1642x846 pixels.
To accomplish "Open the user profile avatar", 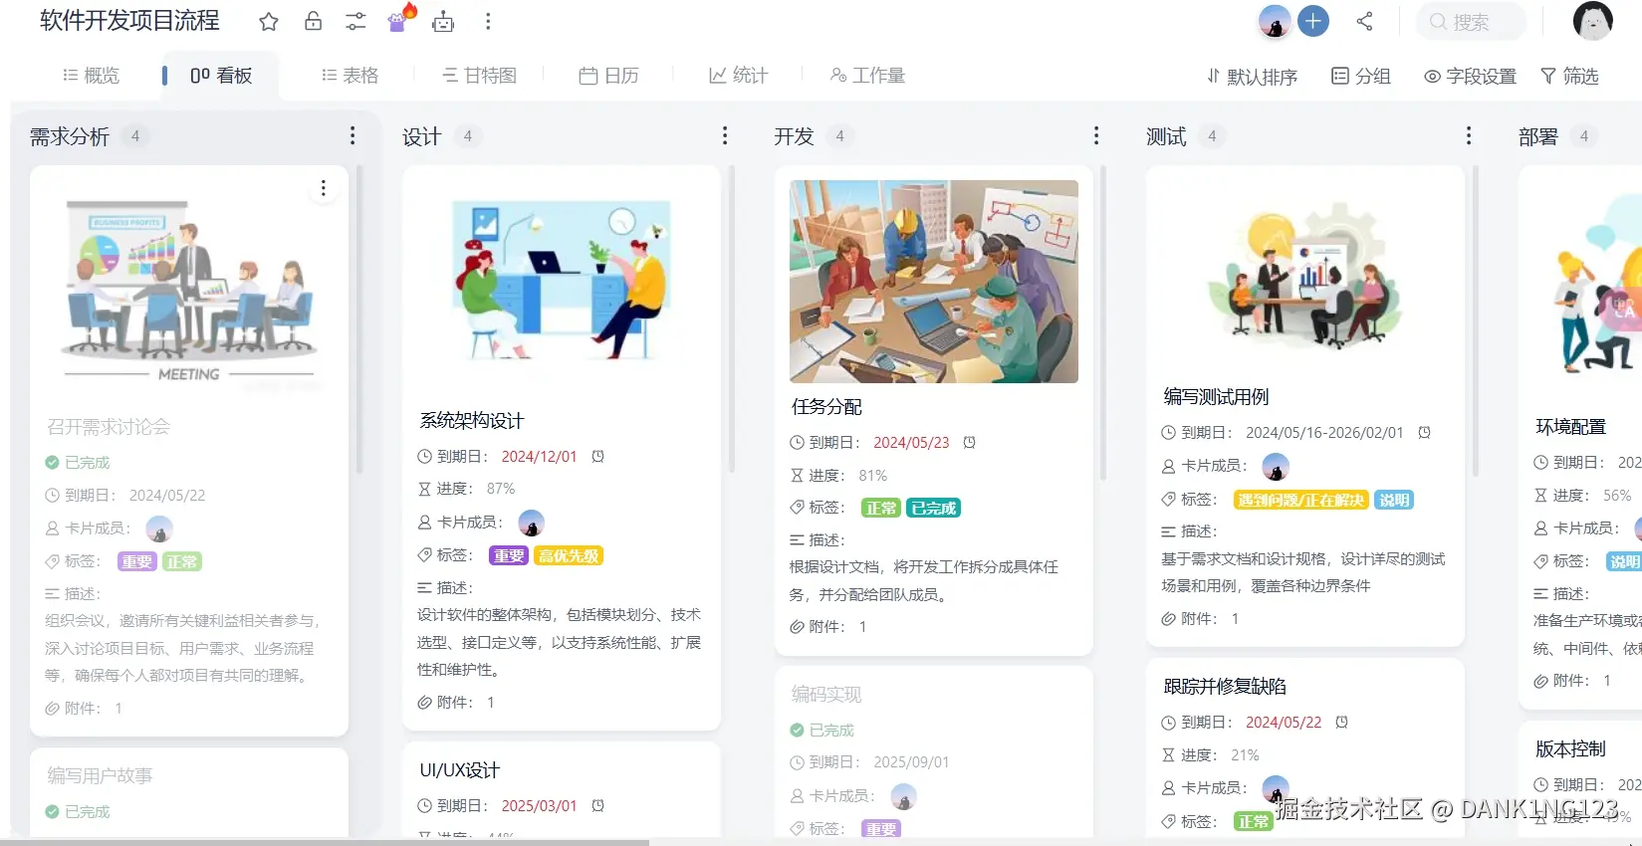I will (x=1592, y=21).
